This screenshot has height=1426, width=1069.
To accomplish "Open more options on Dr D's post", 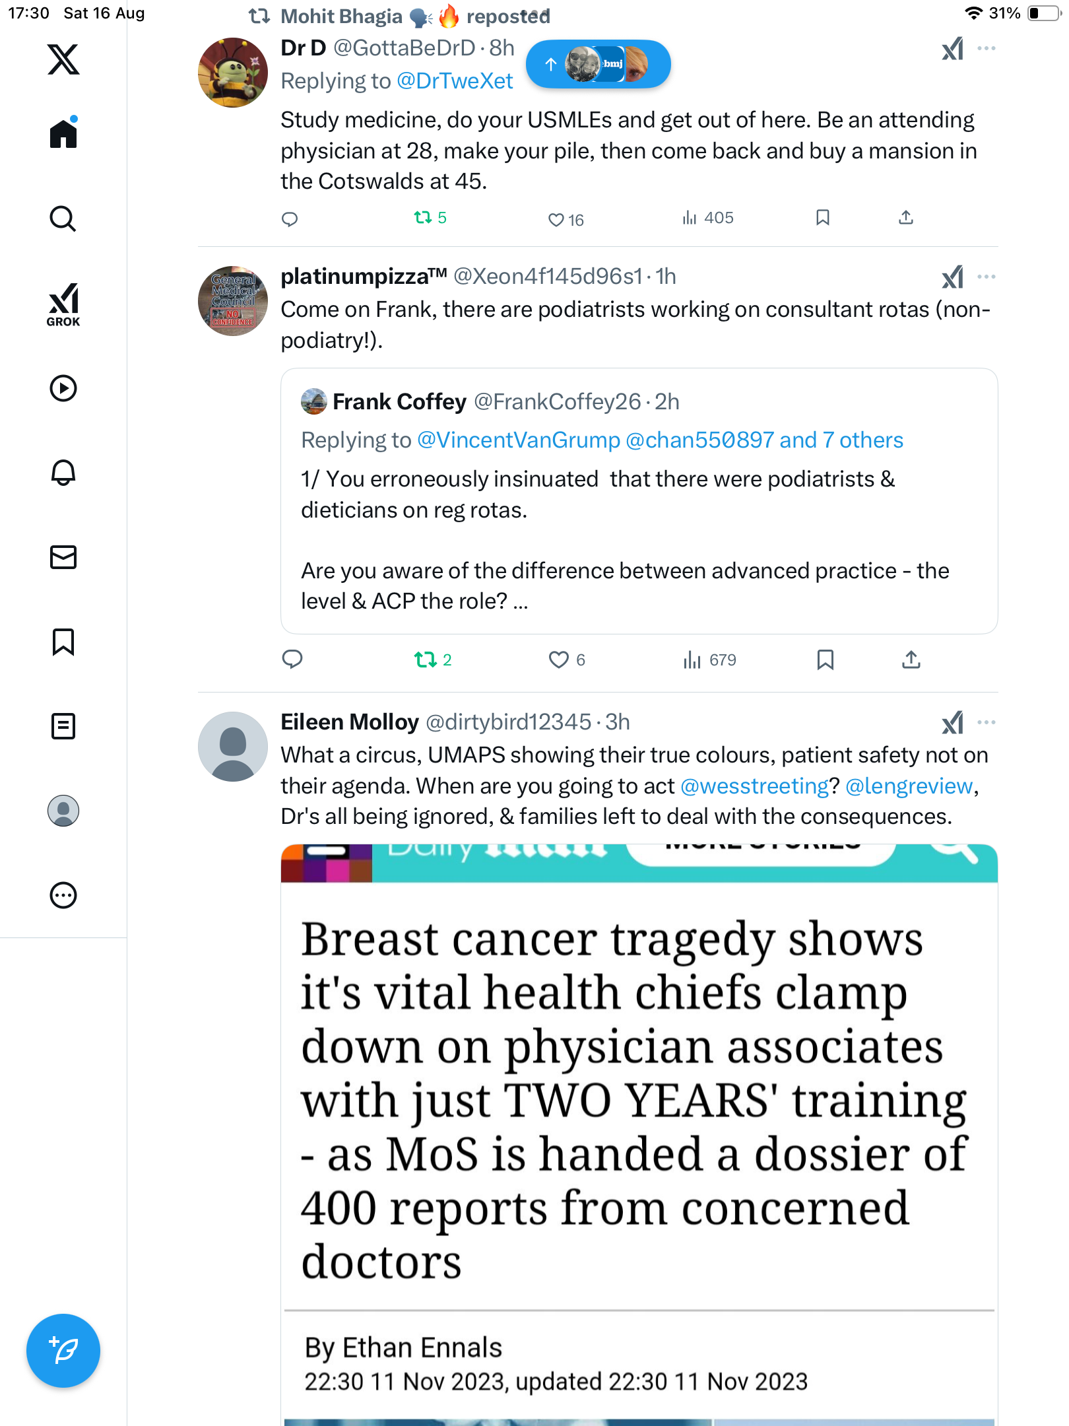I will tap(987, 48).
